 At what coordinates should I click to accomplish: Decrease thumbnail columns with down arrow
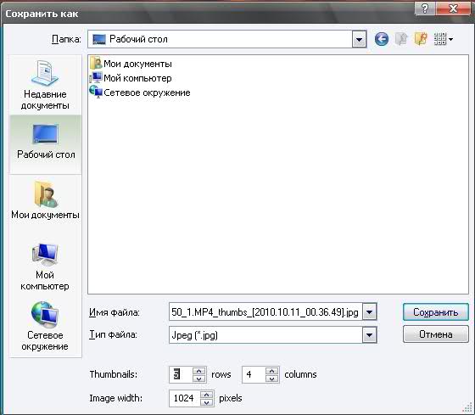[271, 379]
